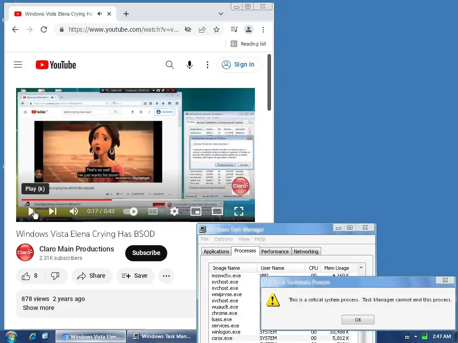The width and height of the screenshot is (458, 343).
Task: Open the Reading list
Action: pyautogui.click(x=249, y=44)
